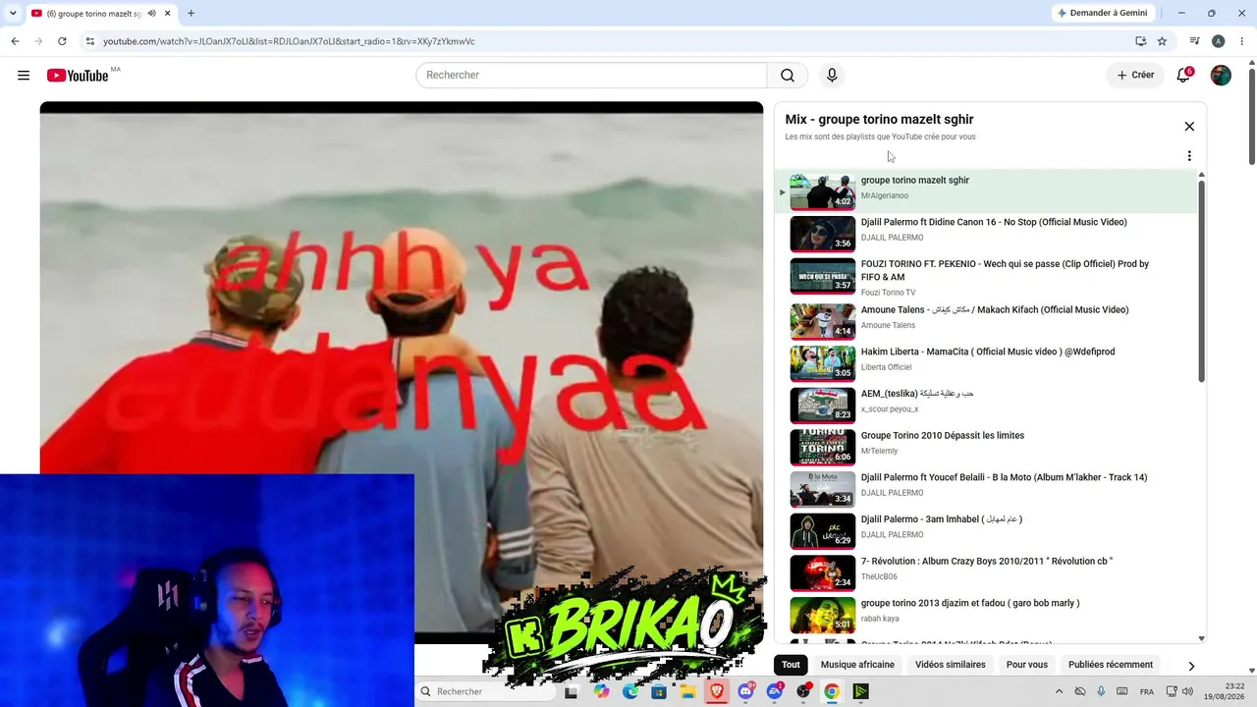Open Google Chrome from the taskbar
This screenshot has height=707, width=1257.
pyautogui.click(x=832, y=691)
